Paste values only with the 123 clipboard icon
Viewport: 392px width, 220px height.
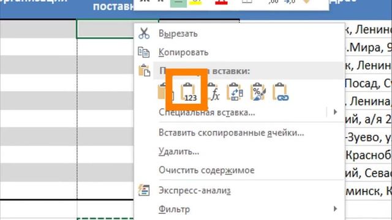point(188,92)
